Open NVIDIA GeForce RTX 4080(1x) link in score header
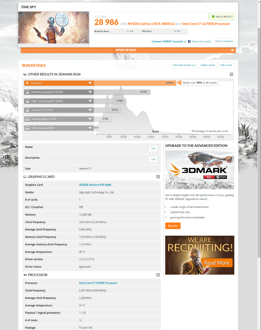The height and width of the screenshot is (330, 261). pos(151,24)
